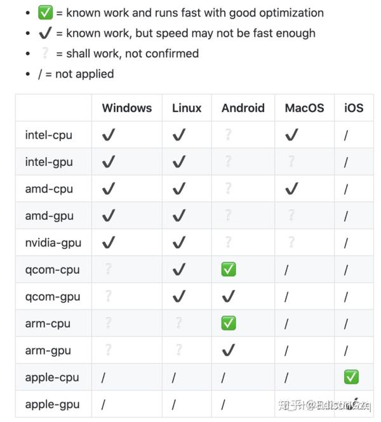The width and height of the screenshot is (381, 422).
Task: Click green checkmark for qcom-cpu Android
Action: 229,269
